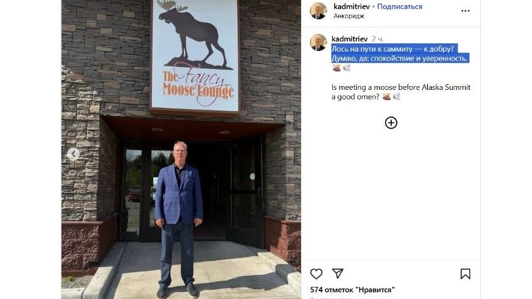Click the Fancy Moose Lounge sign in photo
Image resolution: width=532 pixels, height=299 pixels.
click(195, 55)
